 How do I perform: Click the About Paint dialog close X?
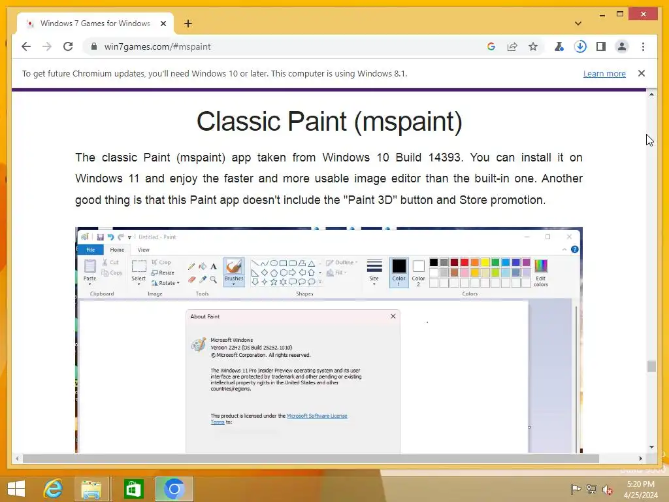393,316
